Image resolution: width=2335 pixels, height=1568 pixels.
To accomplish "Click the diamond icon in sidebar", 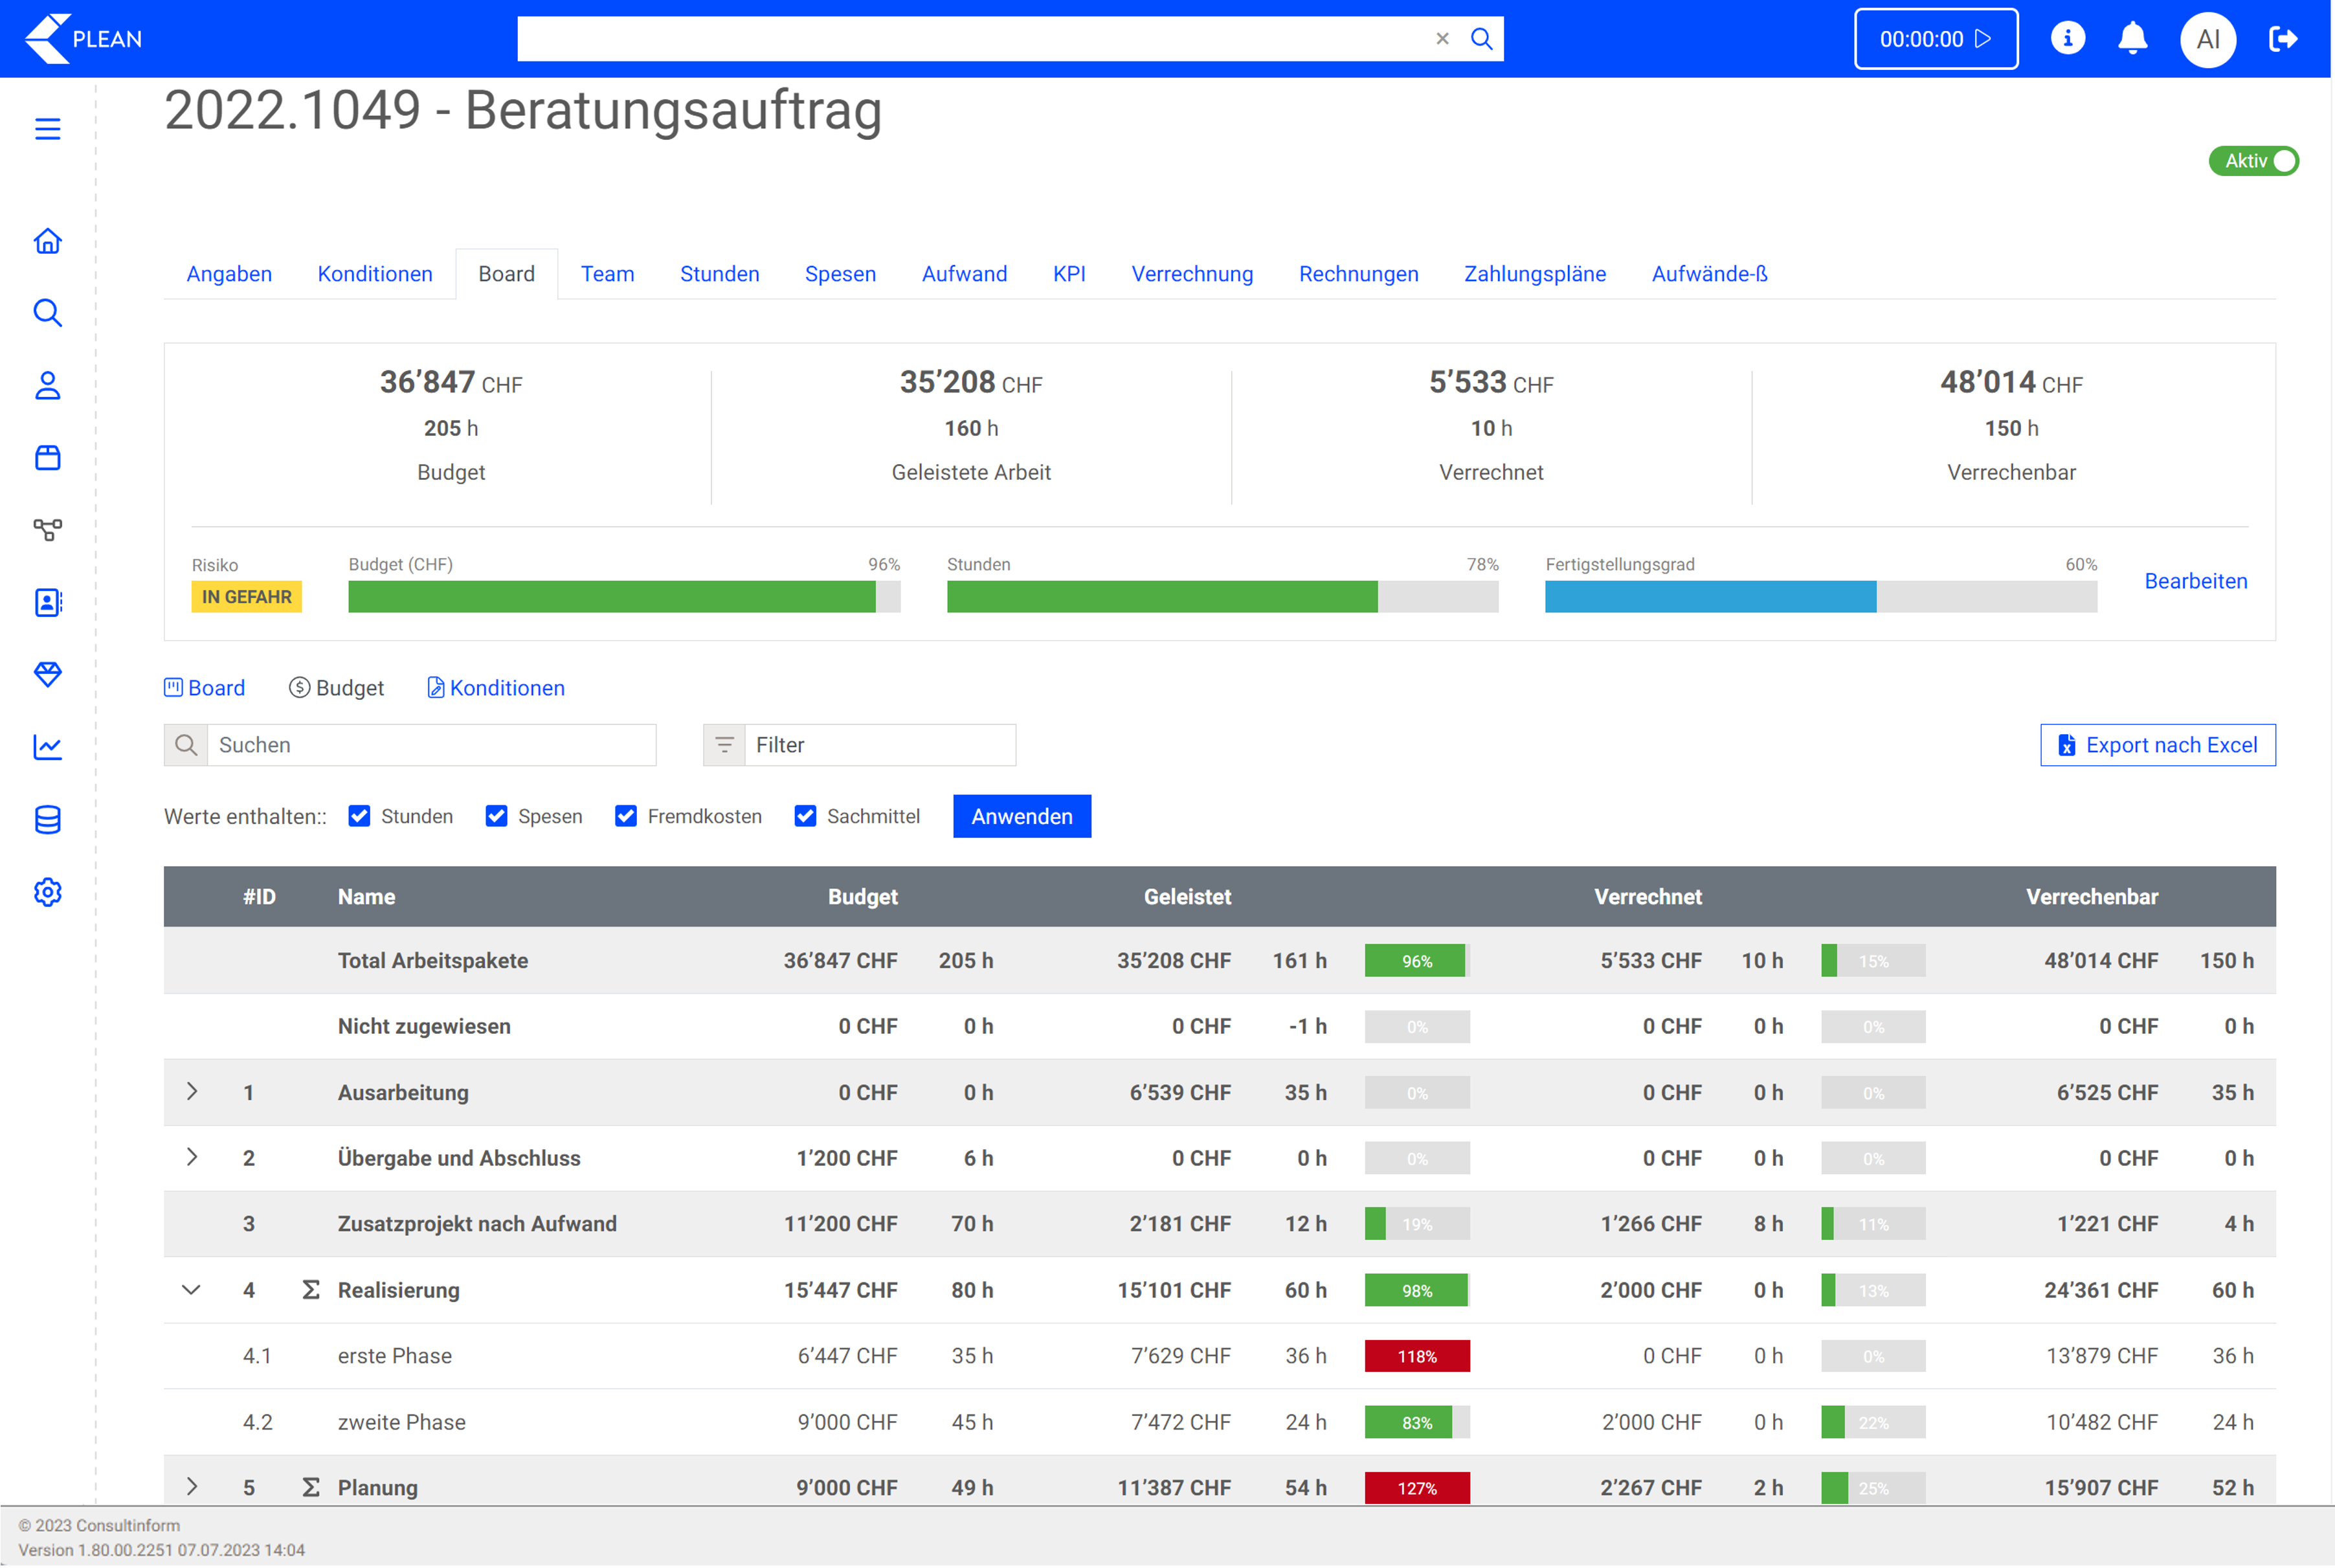I will click(x=47, y=674).
